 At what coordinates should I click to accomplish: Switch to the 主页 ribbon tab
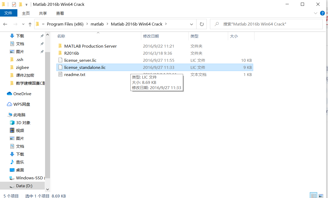(x=26, y=13)
